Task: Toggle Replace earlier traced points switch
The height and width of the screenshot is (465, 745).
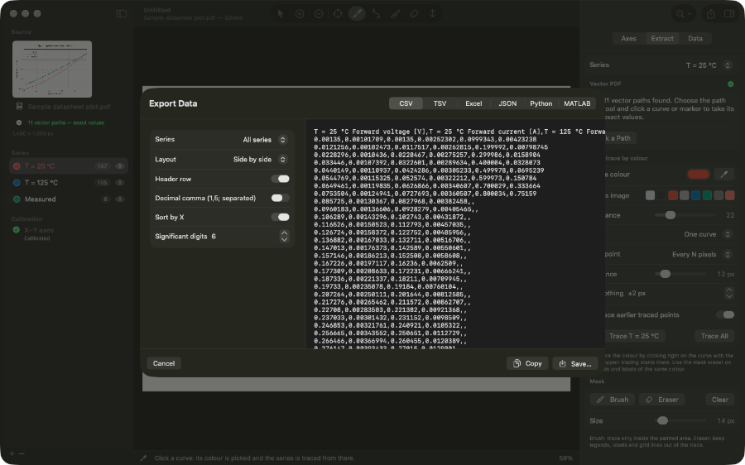Action: (x=725, y=315)
